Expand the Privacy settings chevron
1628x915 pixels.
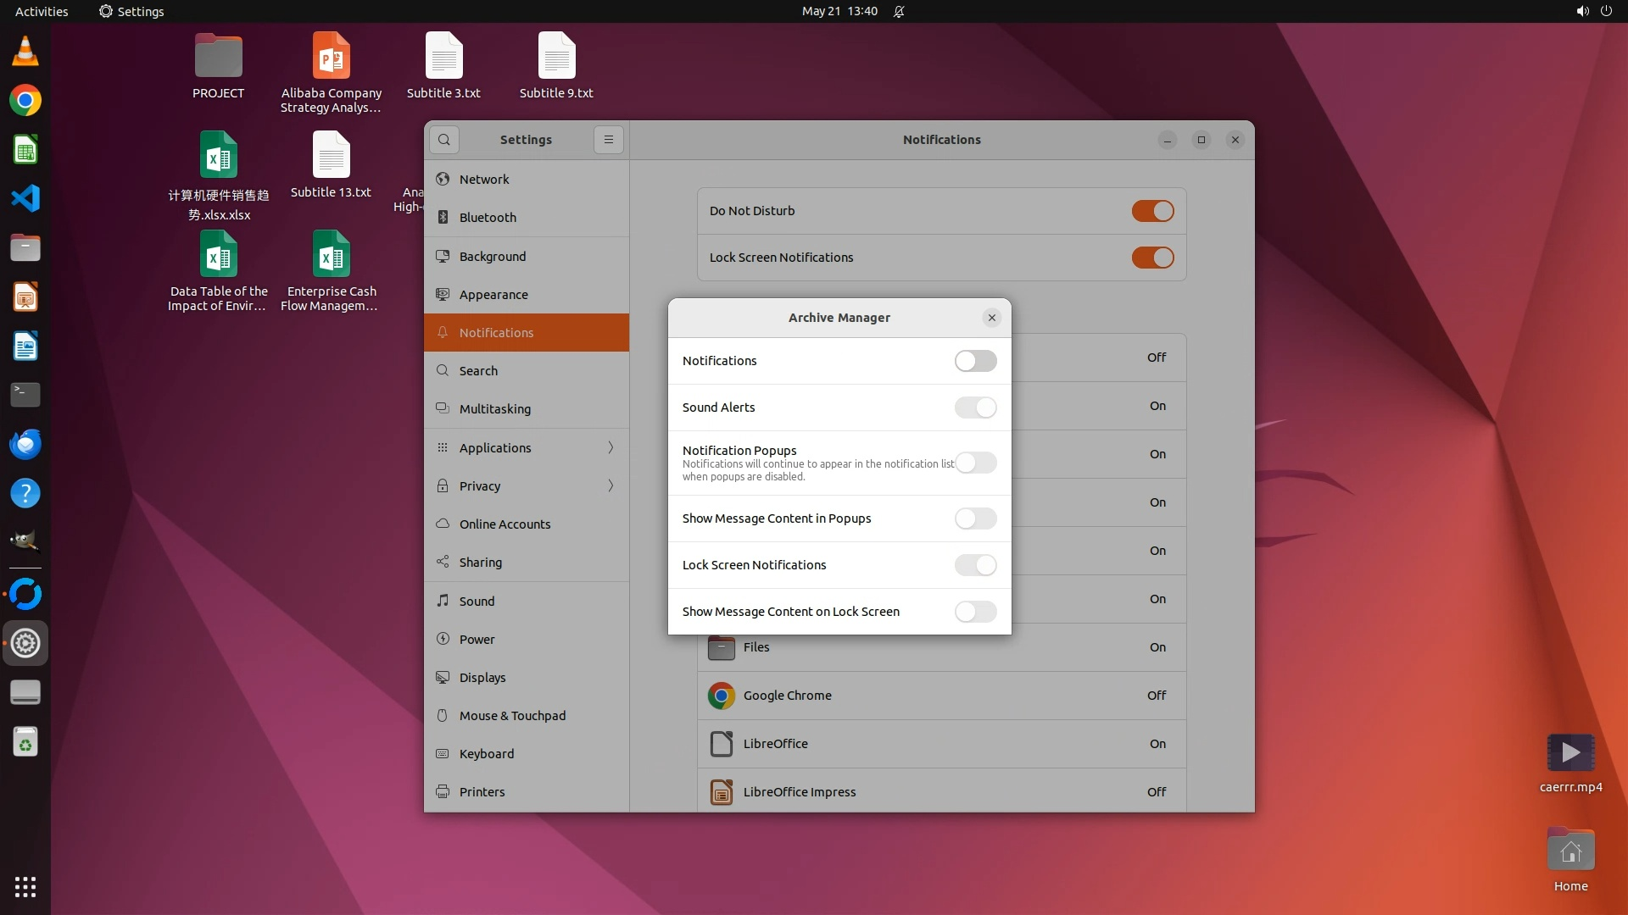point(610,486)
